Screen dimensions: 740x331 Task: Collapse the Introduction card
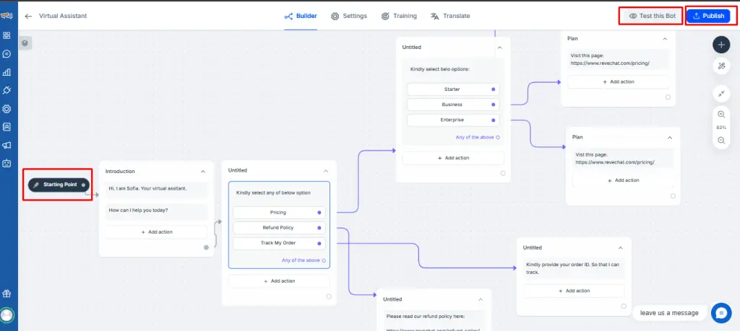point(203,172)
